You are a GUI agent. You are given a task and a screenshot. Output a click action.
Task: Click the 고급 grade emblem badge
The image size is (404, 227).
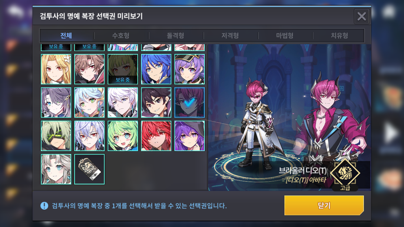(345, 174)
